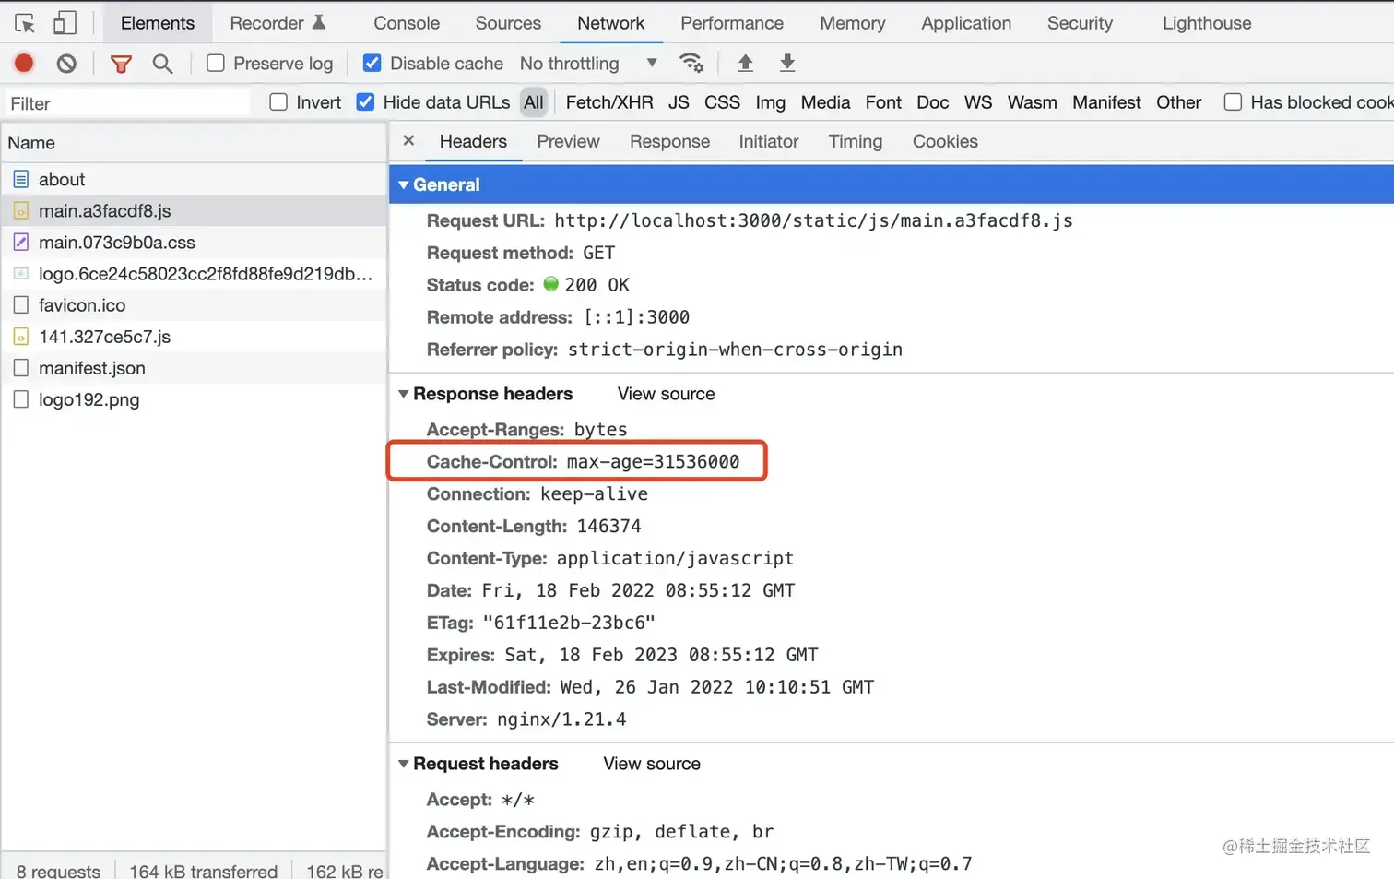Filter requests by CSS type
Screen dimensions: 1394x879
coord(722,102)
